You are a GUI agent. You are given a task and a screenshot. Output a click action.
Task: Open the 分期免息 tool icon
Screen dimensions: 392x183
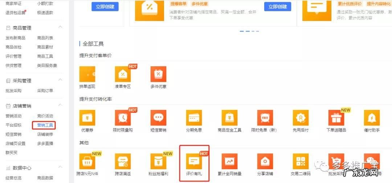pos(194,118)
